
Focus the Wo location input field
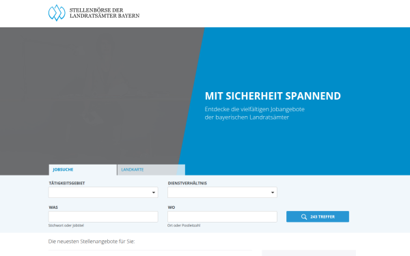click(222, 216)
